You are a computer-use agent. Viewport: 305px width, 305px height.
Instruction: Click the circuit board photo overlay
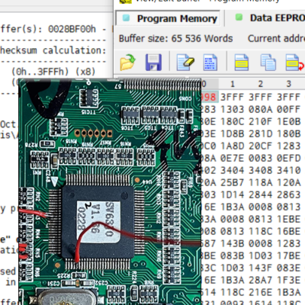(x=110, y=192)
